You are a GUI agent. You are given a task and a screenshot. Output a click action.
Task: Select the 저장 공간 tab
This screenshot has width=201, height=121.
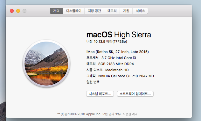(94, 11)
